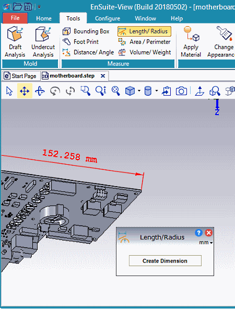Close the motherboard.step tab
Image resolution: width=235 pixels, height=309 pixels.
tap(103, 76)
